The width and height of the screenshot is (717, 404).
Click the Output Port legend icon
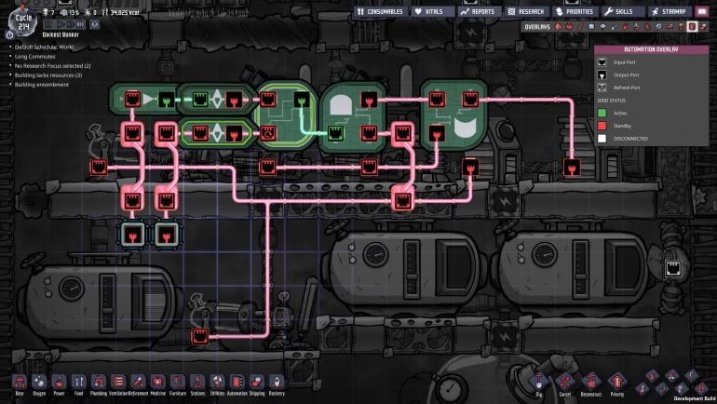click(602, 75)
